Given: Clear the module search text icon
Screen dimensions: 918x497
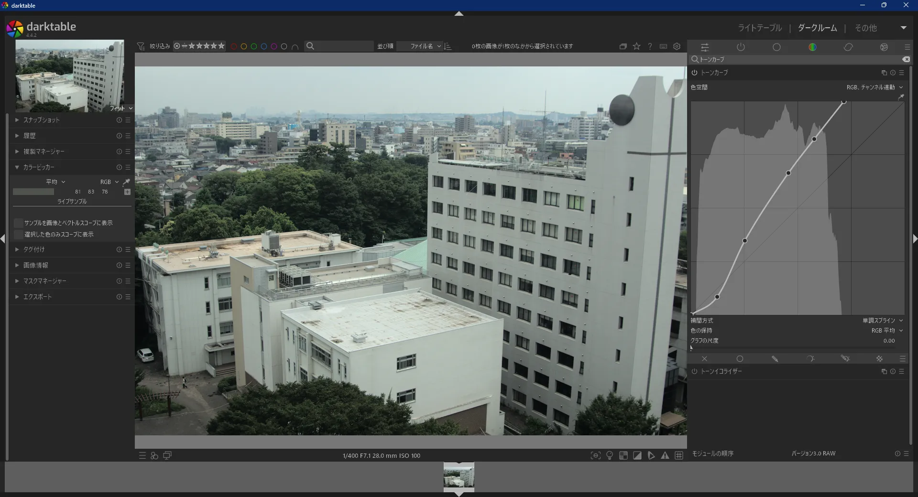Looking at the screenshot, I should pos(906,59).
